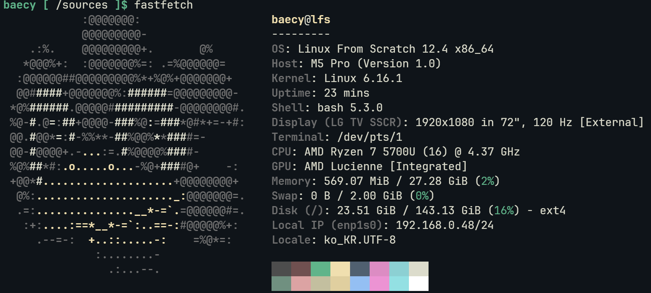Click the Locale value ko_KR.UTF-8
Viewport: 651px width, 293px height.
359,240
